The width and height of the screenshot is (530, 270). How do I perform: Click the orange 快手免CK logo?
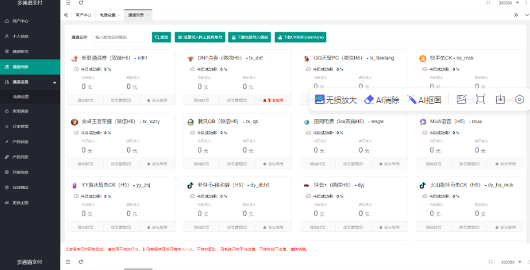tap(423, 58)
